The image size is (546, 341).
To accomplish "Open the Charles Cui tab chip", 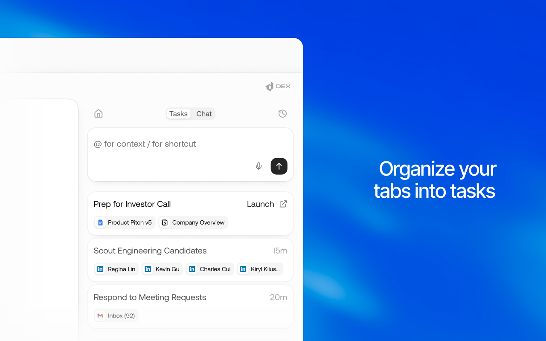I will pyautogui.click(x=210, y=269).
